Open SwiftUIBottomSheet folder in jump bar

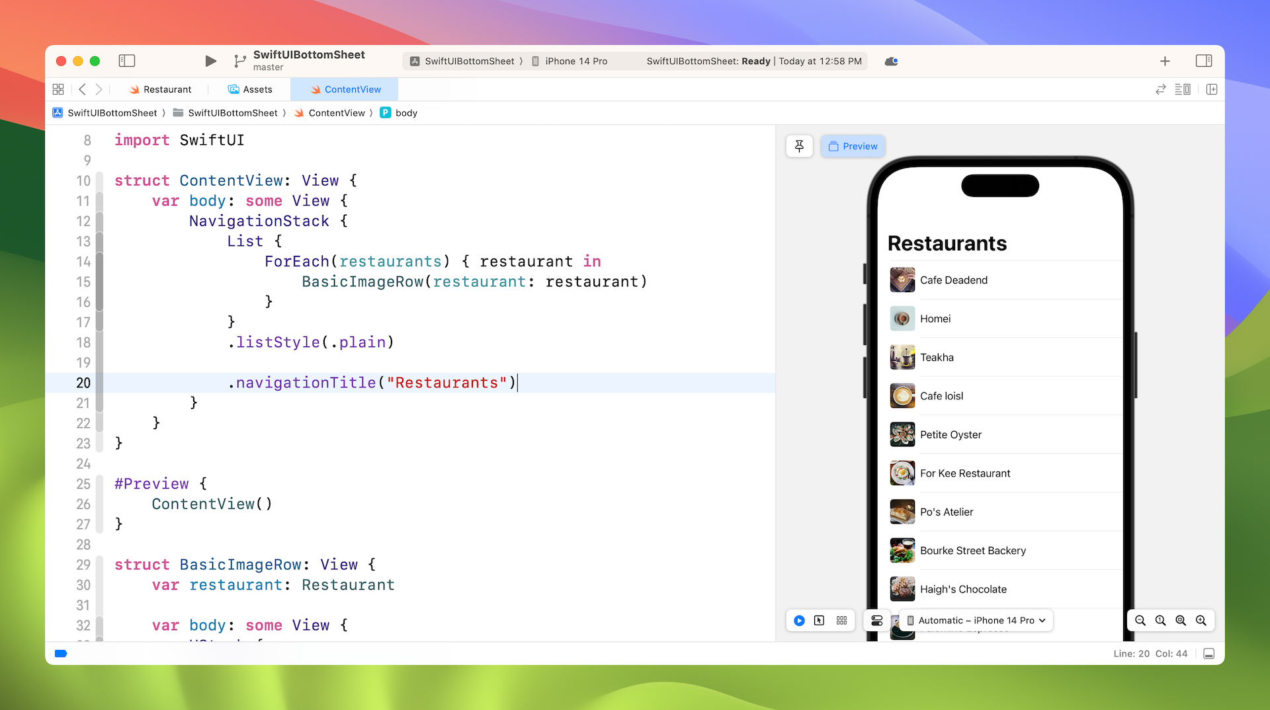point(225,113)
